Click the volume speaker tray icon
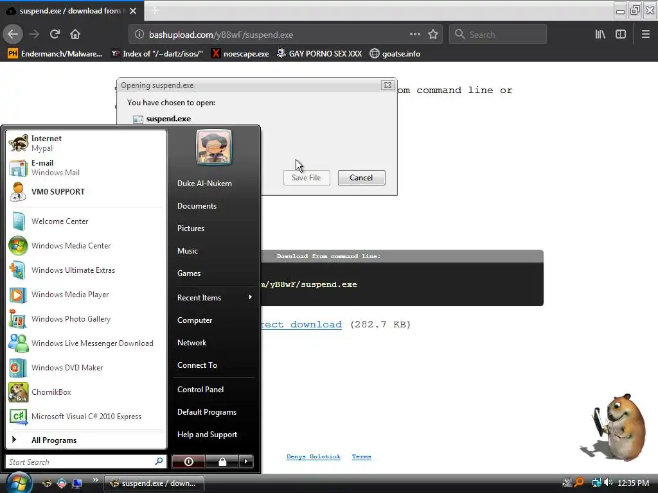The height and width of the screenshot is (493, 658). 609,483
